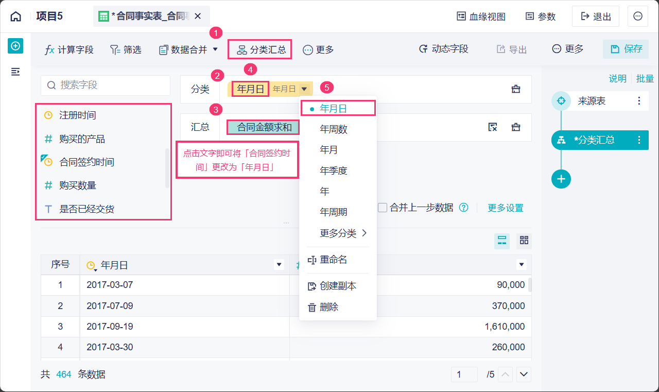Expand the 数据合并 dropdown arrow
This screenshot has width=659, height=392.
(215, 49)
